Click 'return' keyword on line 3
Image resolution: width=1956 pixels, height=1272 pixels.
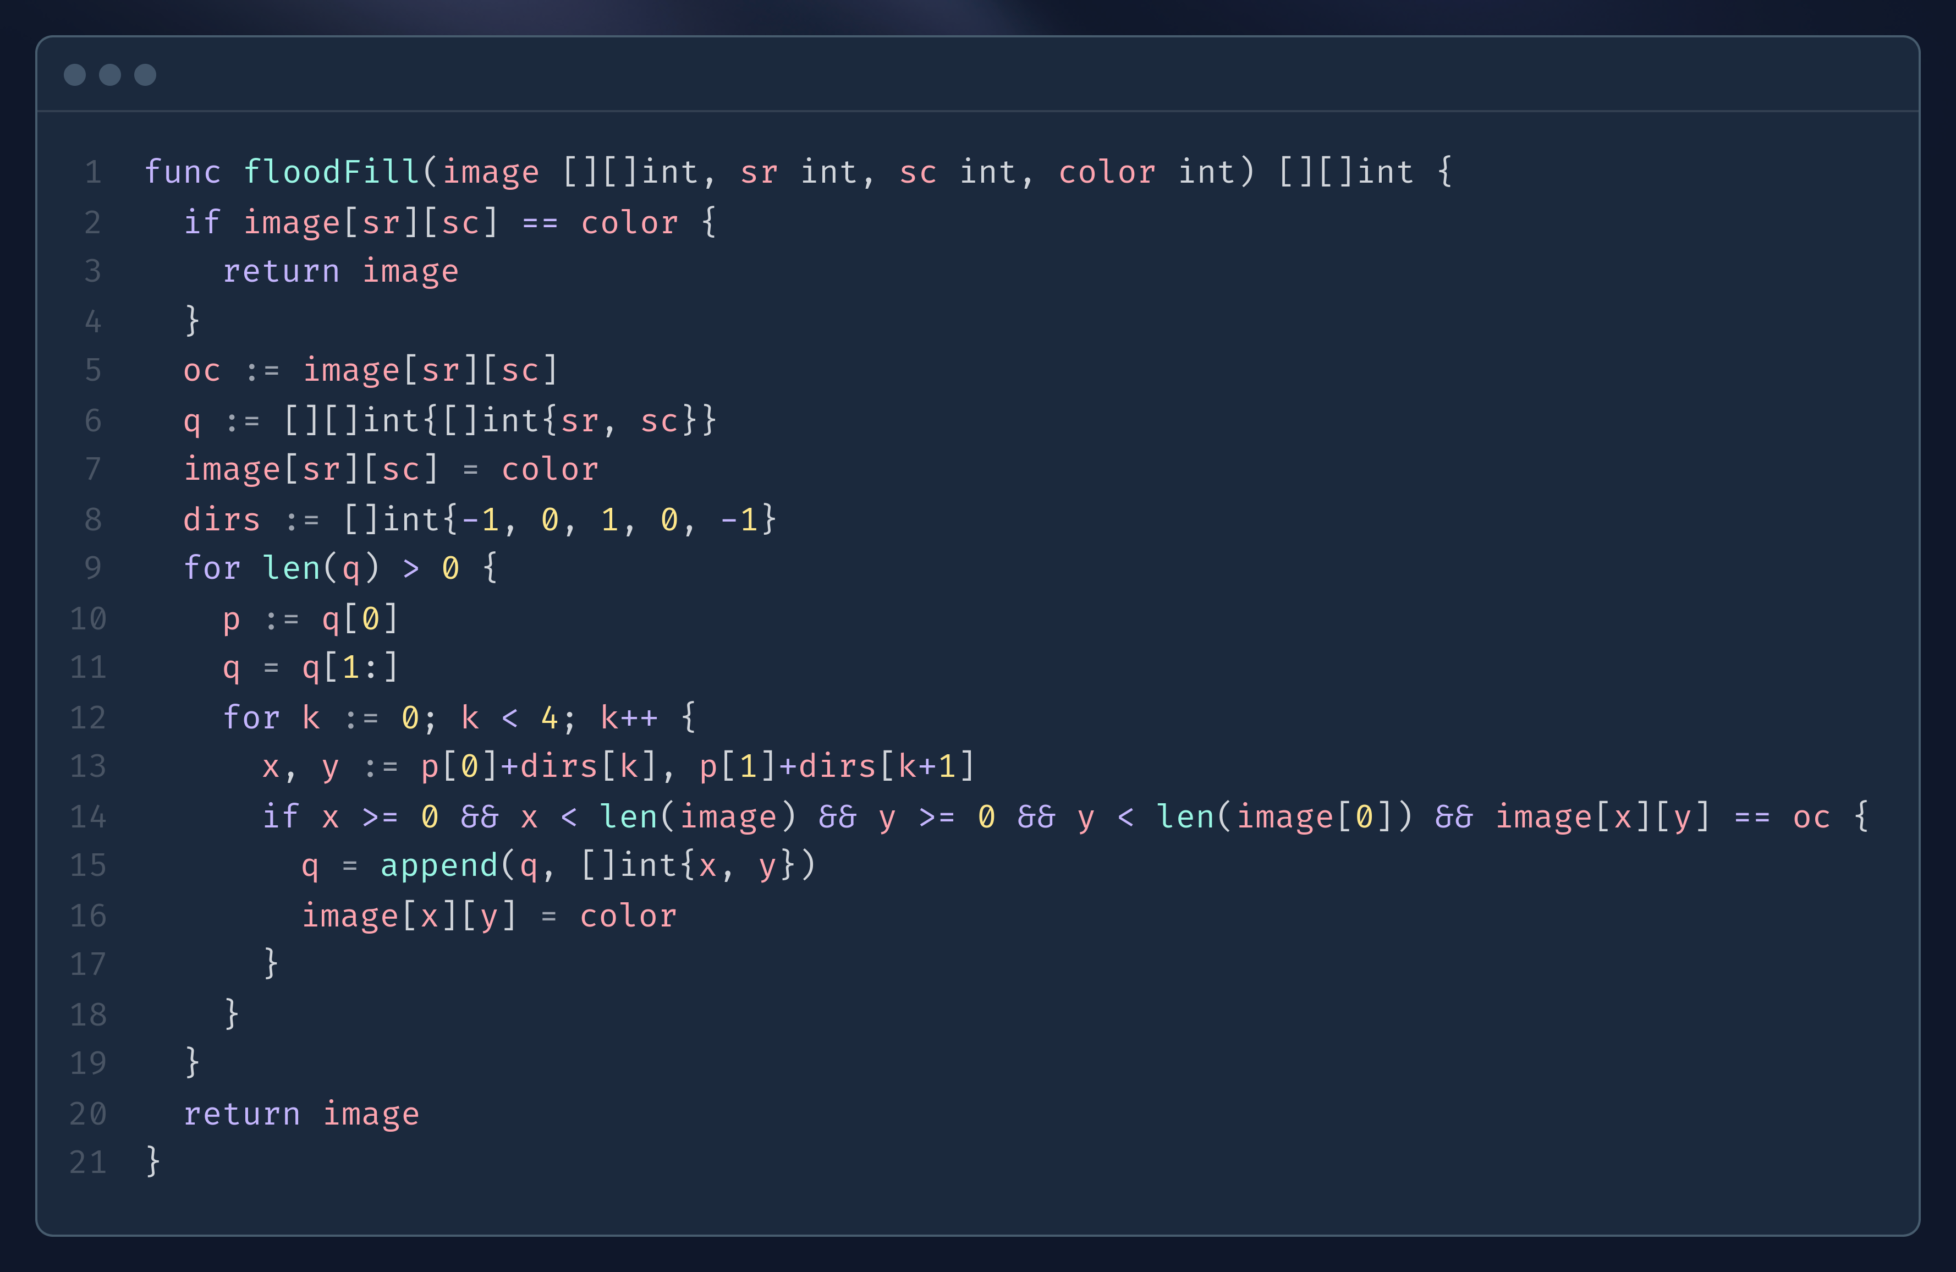(x=281, y=271)
